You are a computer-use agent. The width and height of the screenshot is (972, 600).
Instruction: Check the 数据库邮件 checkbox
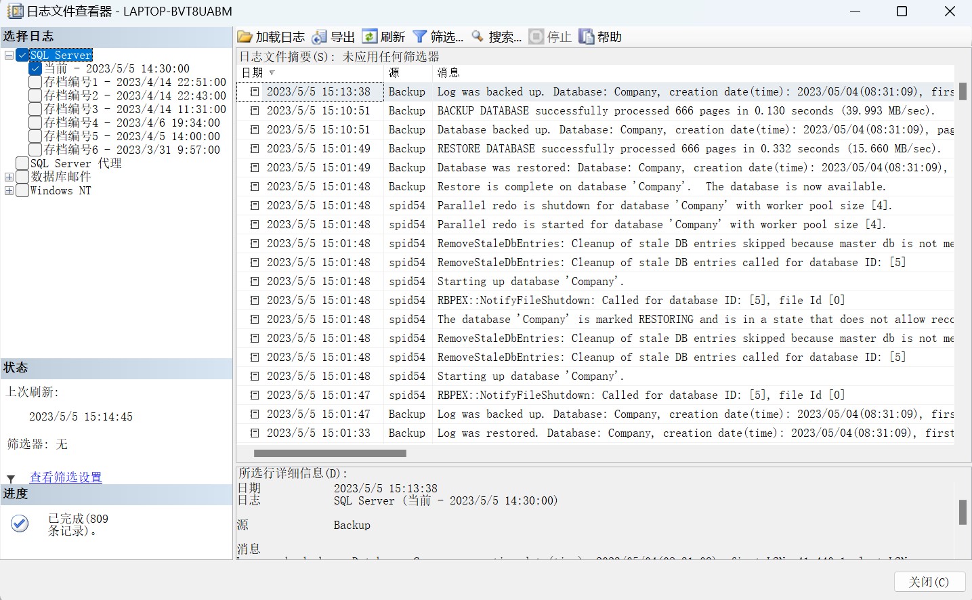pos(22,177)
